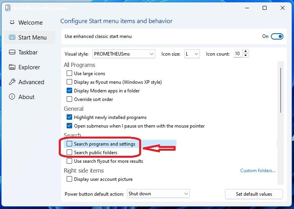294x209 pixels.
Task: Open the Visual style dropdown
Action: click(124, 54)
